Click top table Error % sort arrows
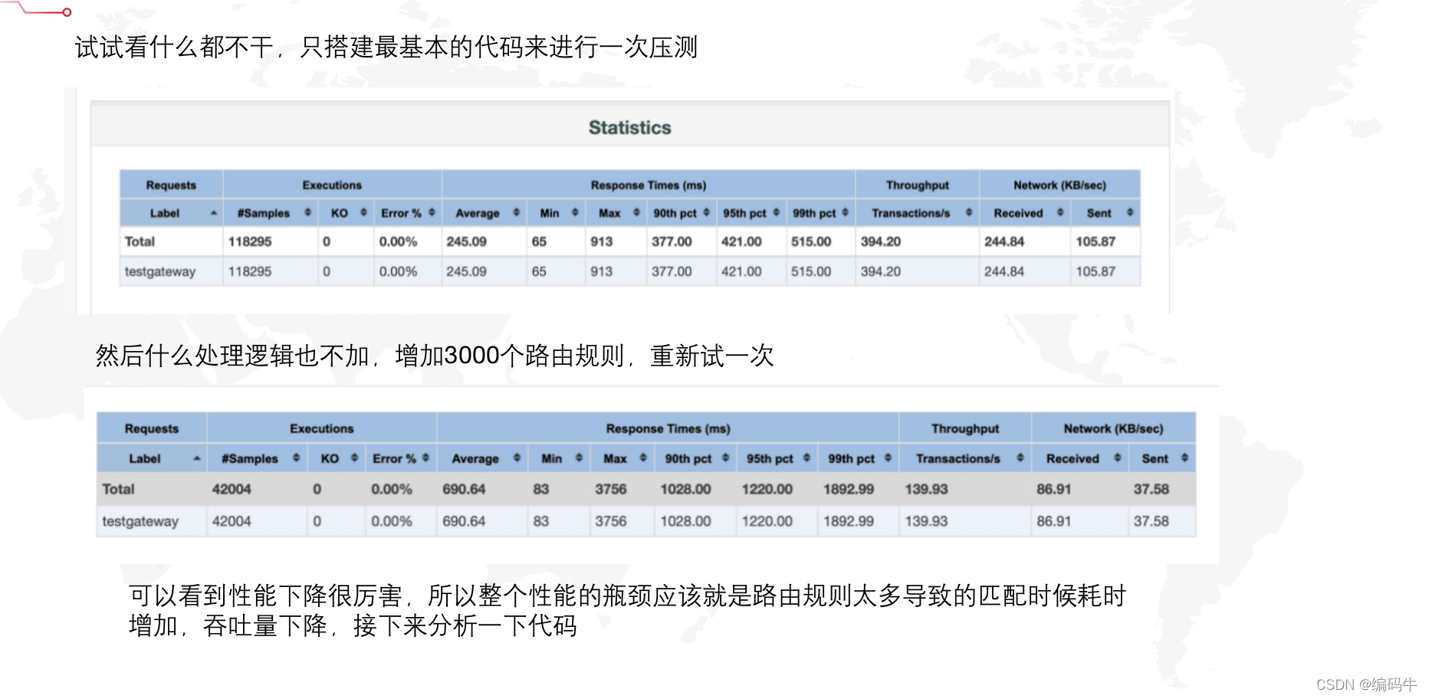The width and height of the screenshot is (1429, 699). coord(432,213)
